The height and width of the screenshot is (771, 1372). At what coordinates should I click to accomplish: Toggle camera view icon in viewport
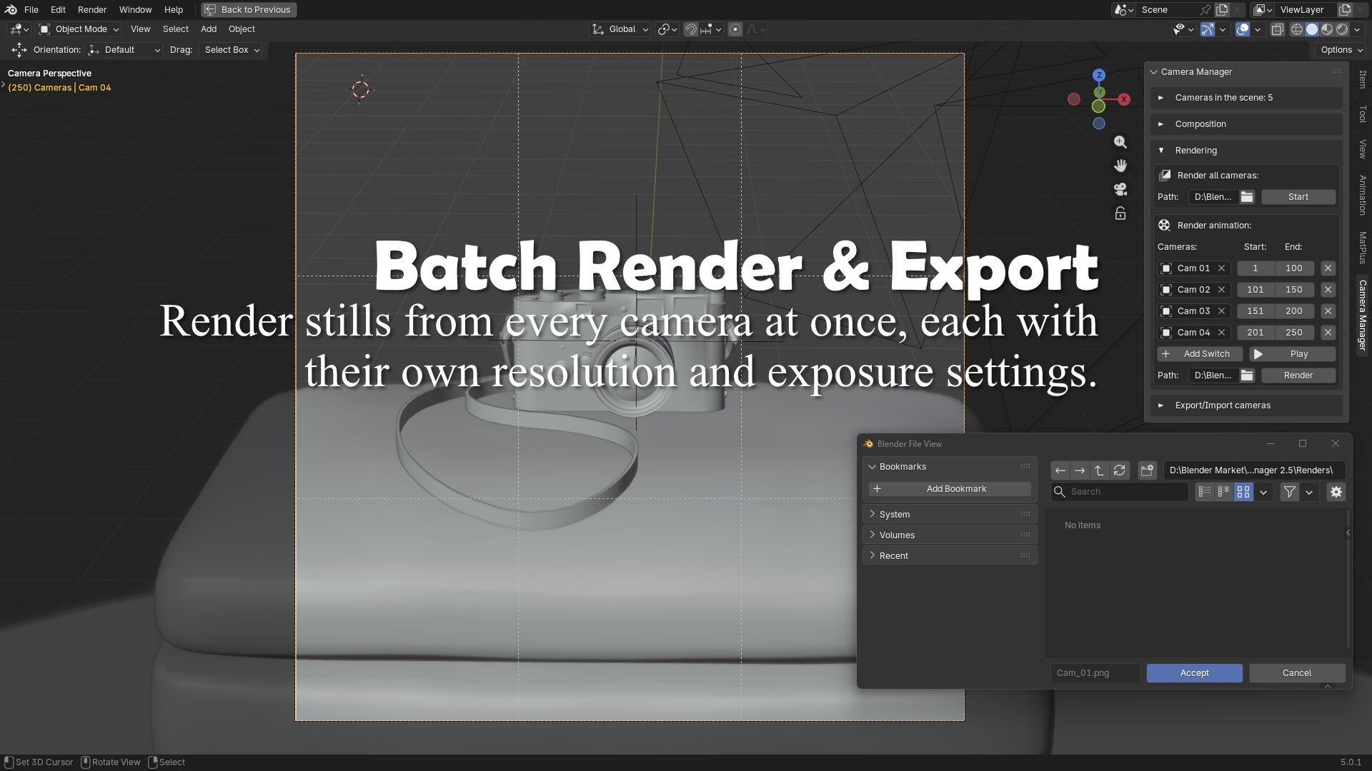tap(1120, 189)
